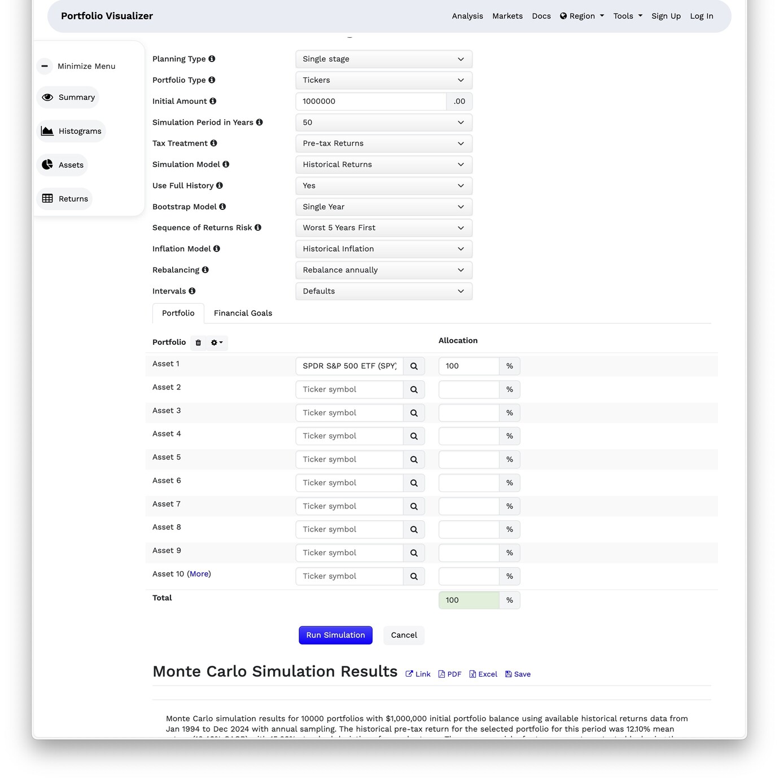This screenshot has height=781, width=779.
Task: Click the Asset 2 ticker symbol field
Action: pyautogui.click(x=349, y=389)
